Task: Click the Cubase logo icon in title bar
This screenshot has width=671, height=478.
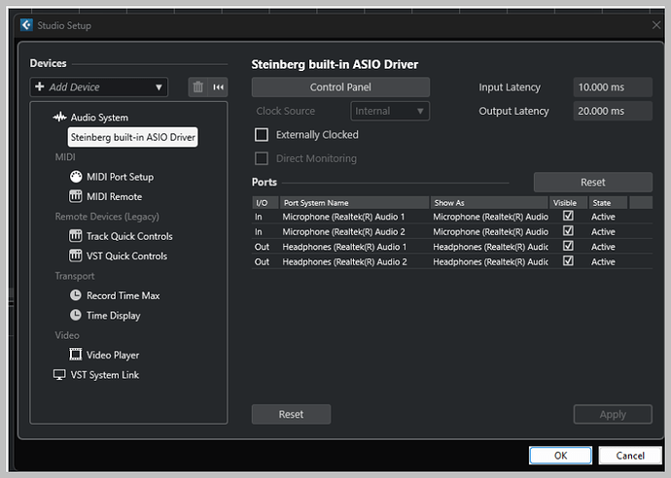Action: coord(26,25)
